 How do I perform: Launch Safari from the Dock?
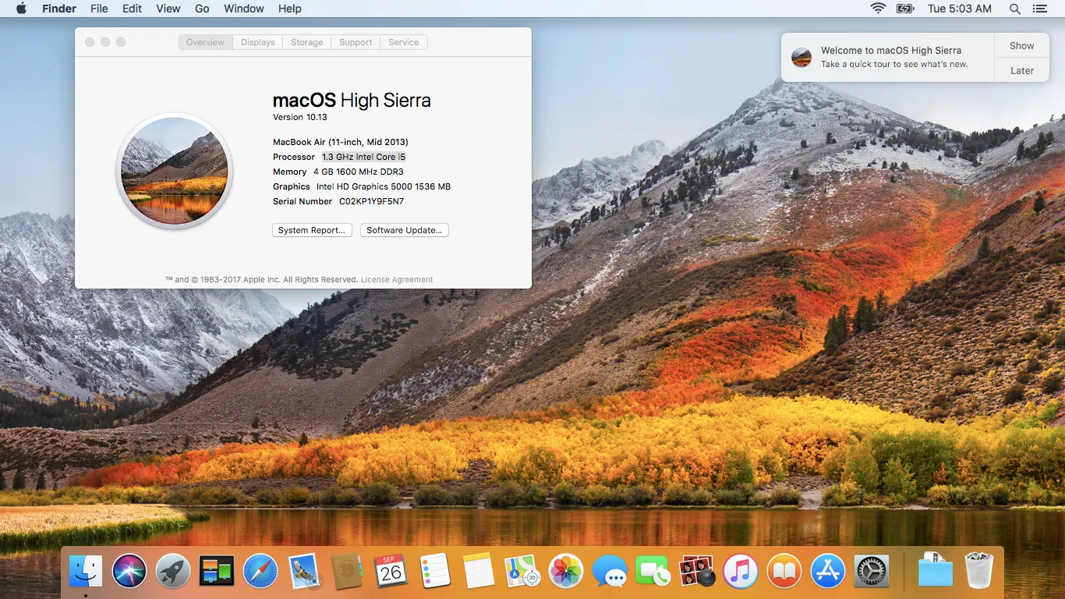point(260,572)
